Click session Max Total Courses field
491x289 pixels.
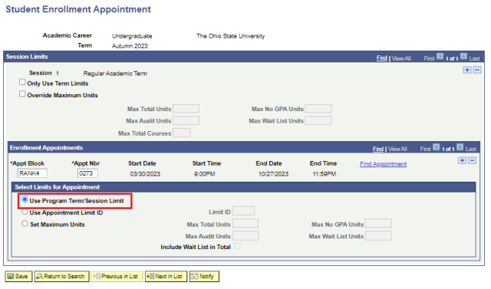click(182, 133)
